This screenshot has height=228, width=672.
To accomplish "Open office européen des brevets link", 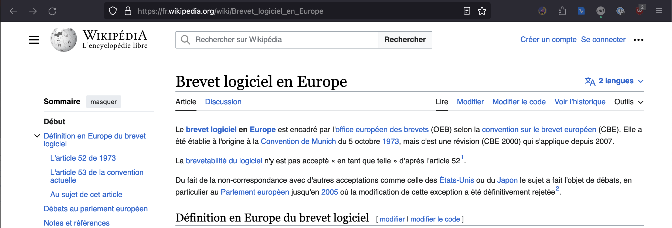I will tap(382, 130).
